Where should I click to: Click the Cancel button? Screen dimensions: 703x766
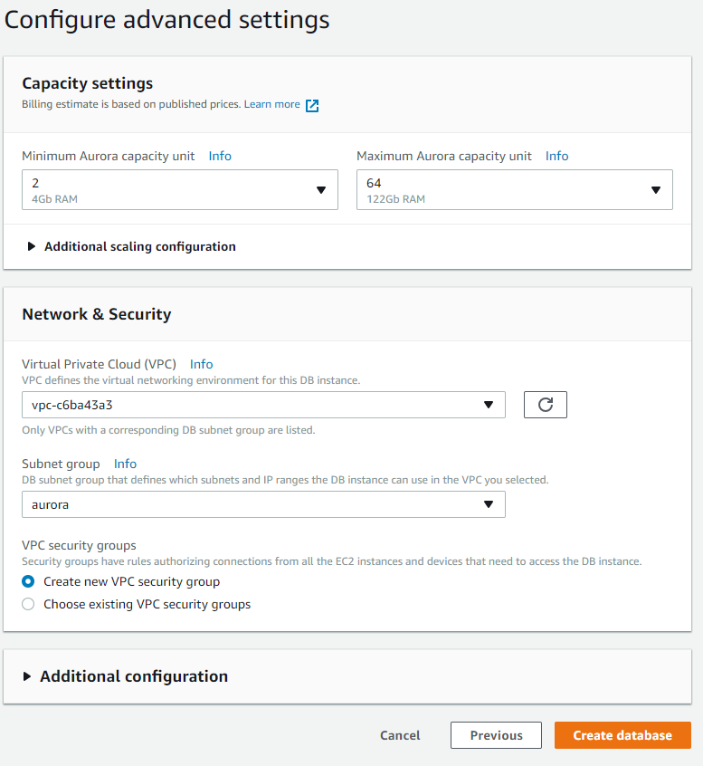[400, 735]
